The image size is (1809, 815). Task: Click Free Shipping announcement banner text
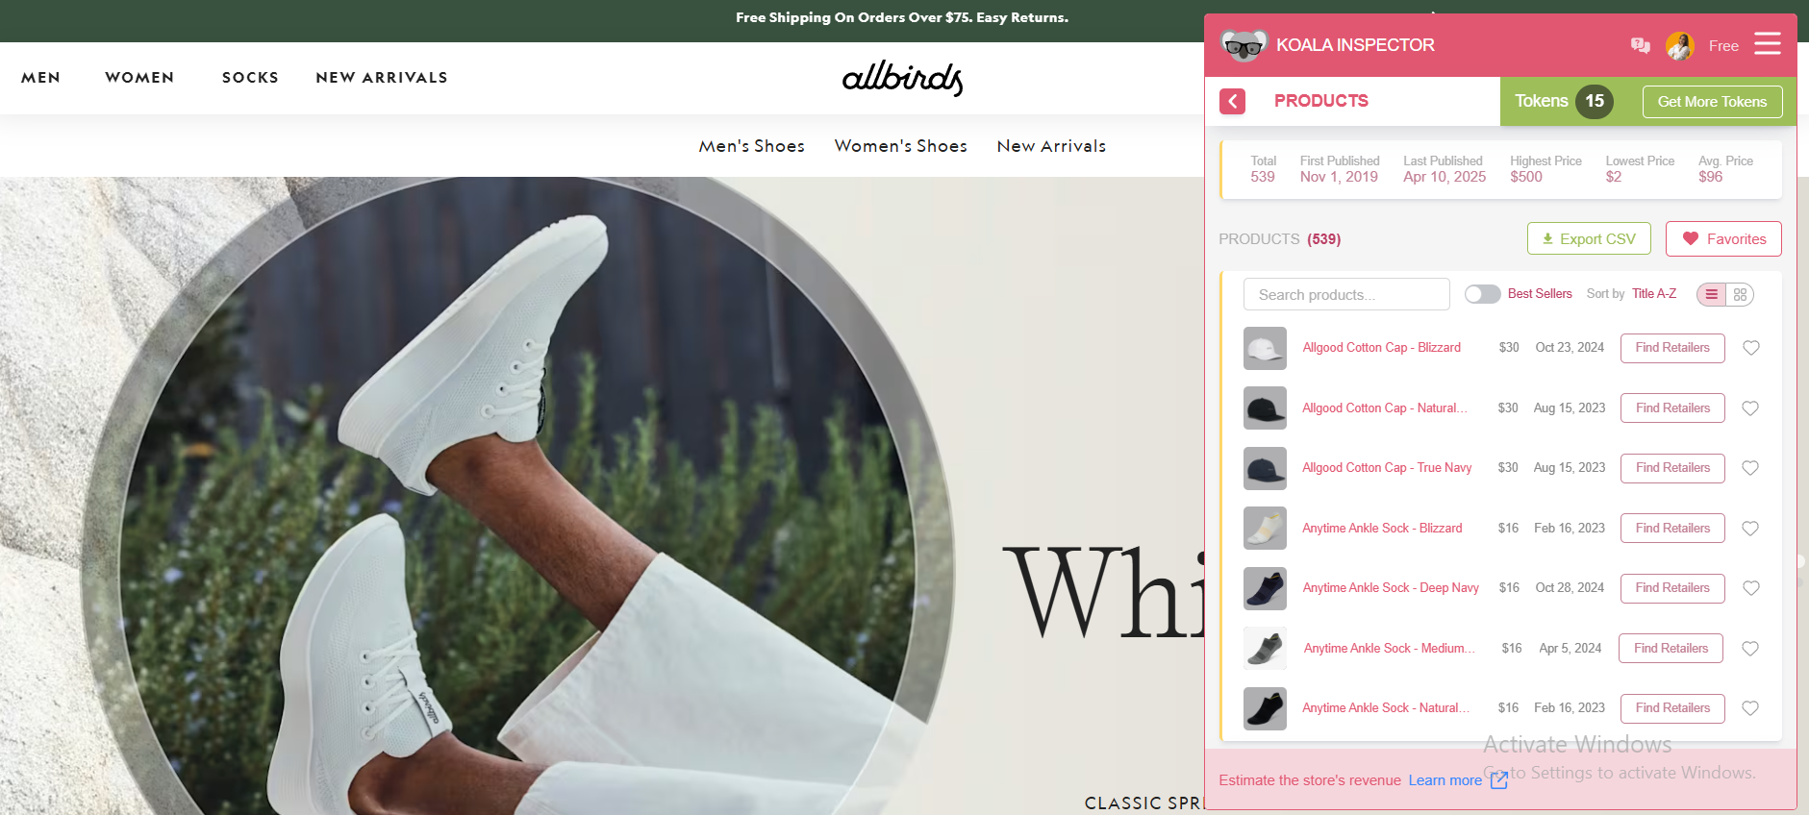(x=902, y=17)
